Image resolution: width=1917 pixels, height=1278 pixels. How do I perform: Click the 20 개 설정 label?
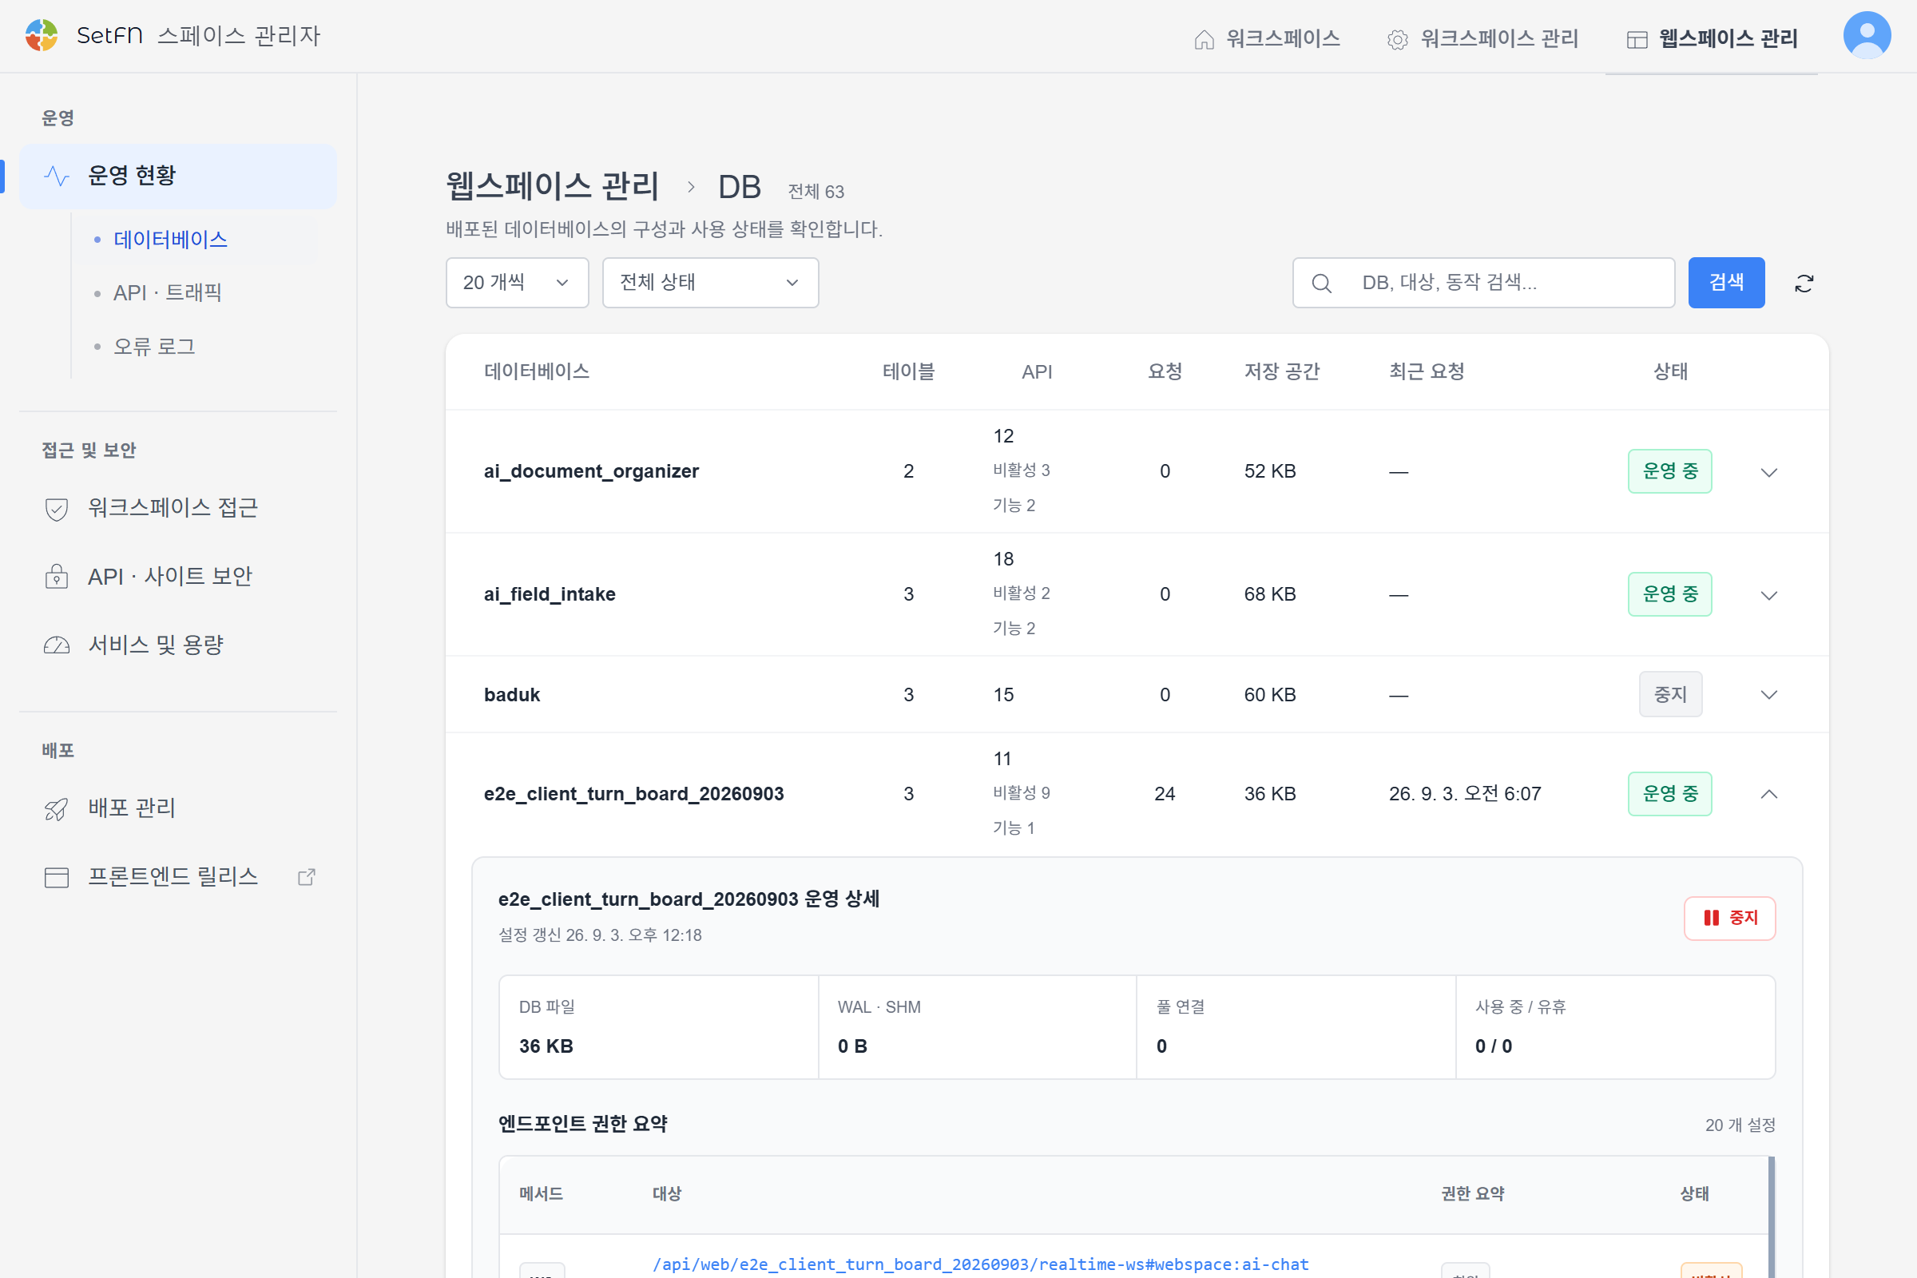click(x=1740, y=1125)
